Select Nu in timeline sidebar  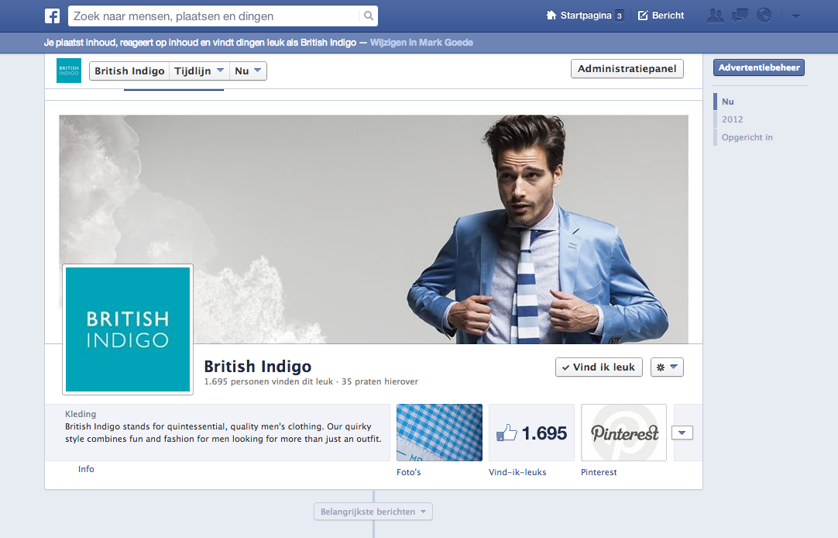(728, 102)
